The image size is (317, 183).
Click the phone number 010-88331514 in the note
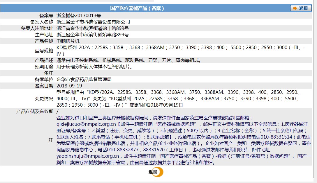pyautogui.click(x=277, y=137)
